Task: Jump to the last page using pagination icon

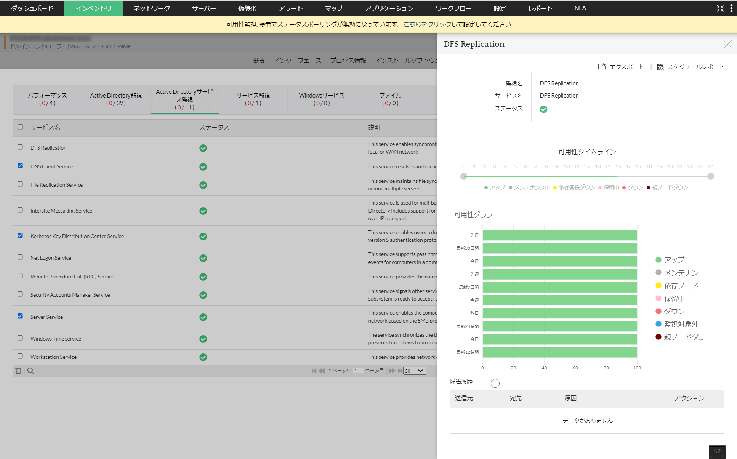Action: point(400,370)
